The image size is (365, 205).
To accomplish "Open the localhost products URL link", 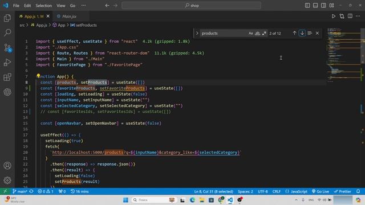I will 146,153.
